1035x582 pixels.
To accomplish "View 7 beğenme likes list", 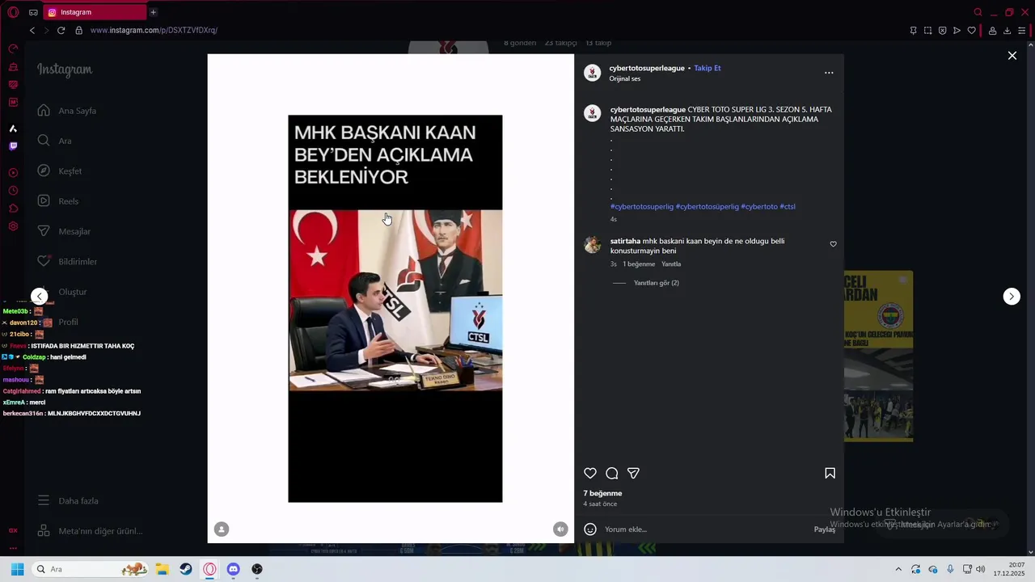I will click(x=602, y=493).
